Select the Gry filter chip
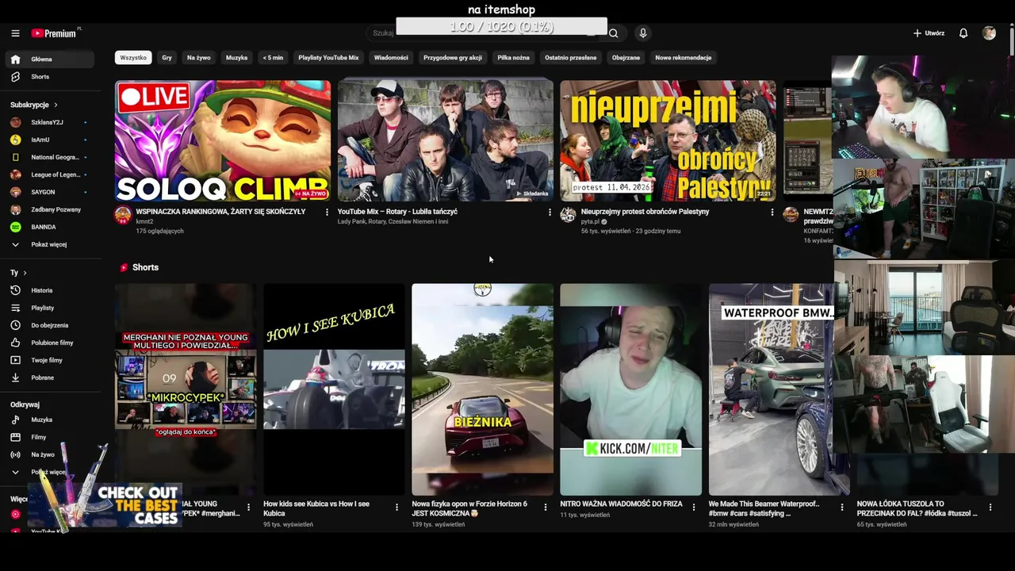 [x=167, y=58]
